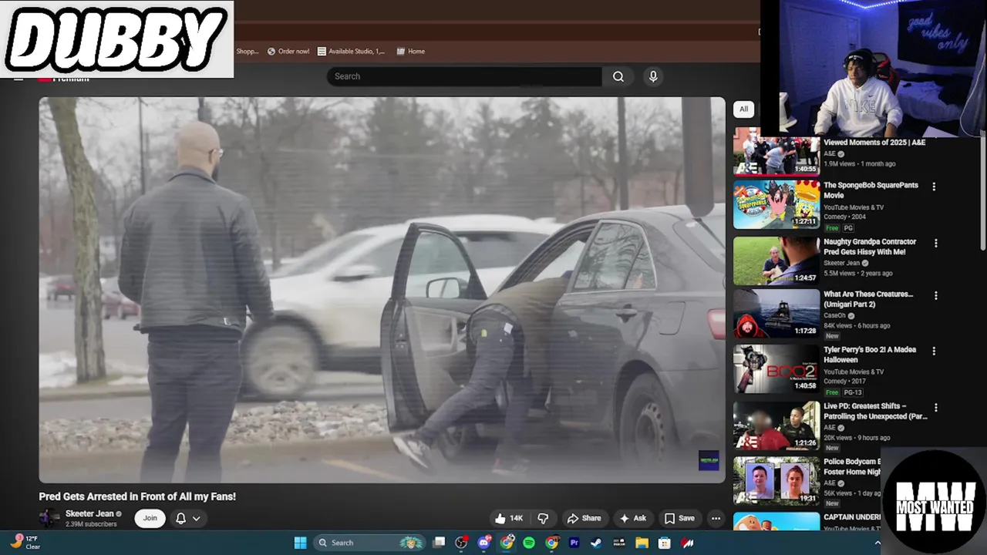Image resolution: width=987 pixels, height=555 pixels.
Task: Click the 2.39M subscribers text
Action: pos(91,524)
